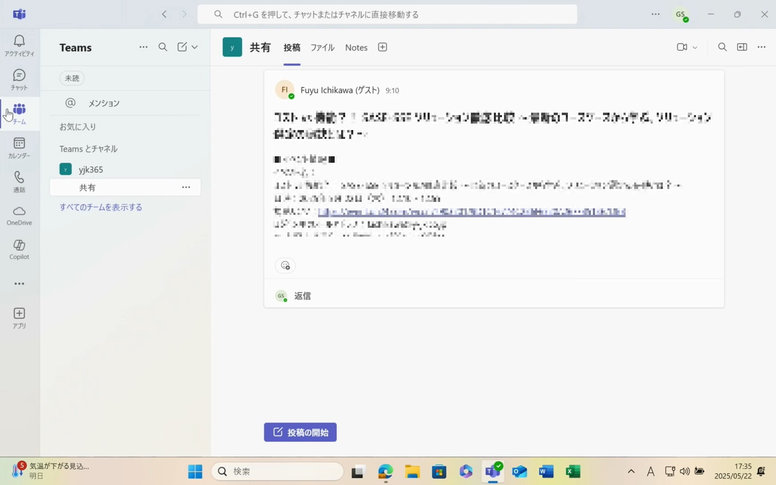Open Microsoft Edge from taskbar
Screen dimensions: 776x485
[x=385, y=471]
